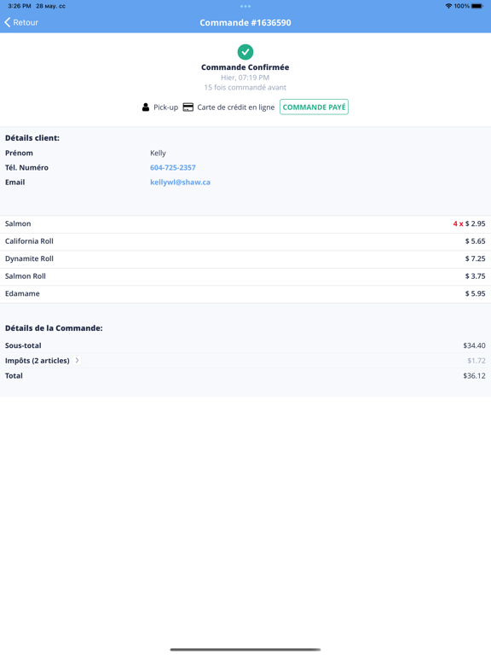This screenshot has width=491, height=655.
Task: Select the Salmon item row
Action: tap(245, 224)
